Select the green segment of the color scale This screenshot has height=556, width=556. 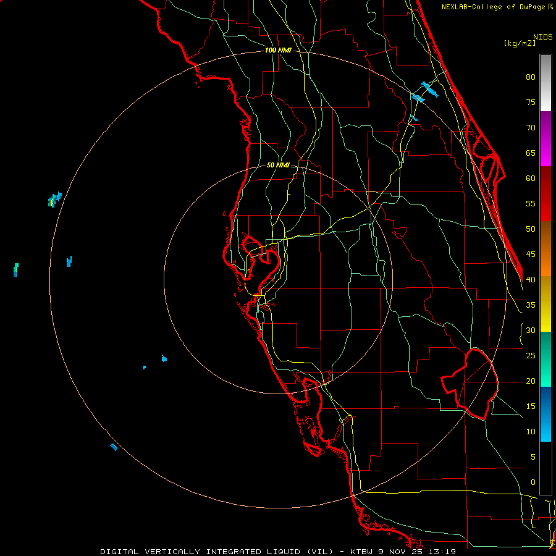click(x=545, y=359)
